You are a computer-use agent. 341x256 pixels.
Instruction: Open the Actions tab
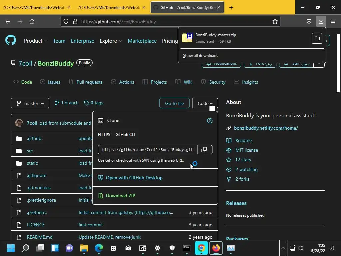click(123, 82)
